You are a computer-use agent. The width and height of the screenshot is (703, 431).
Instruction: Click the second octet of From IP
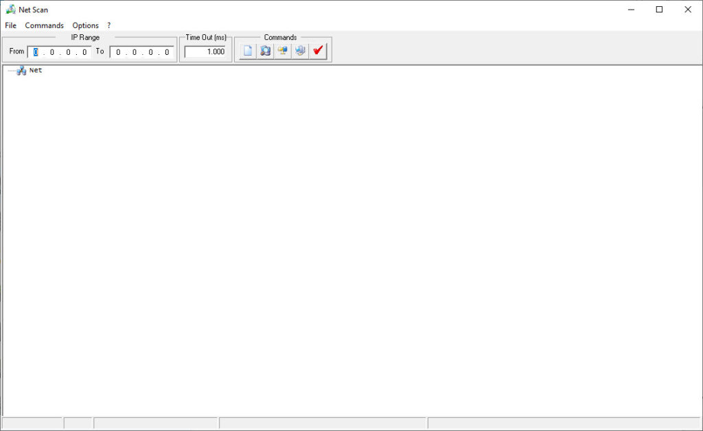(x=52, y=52)
